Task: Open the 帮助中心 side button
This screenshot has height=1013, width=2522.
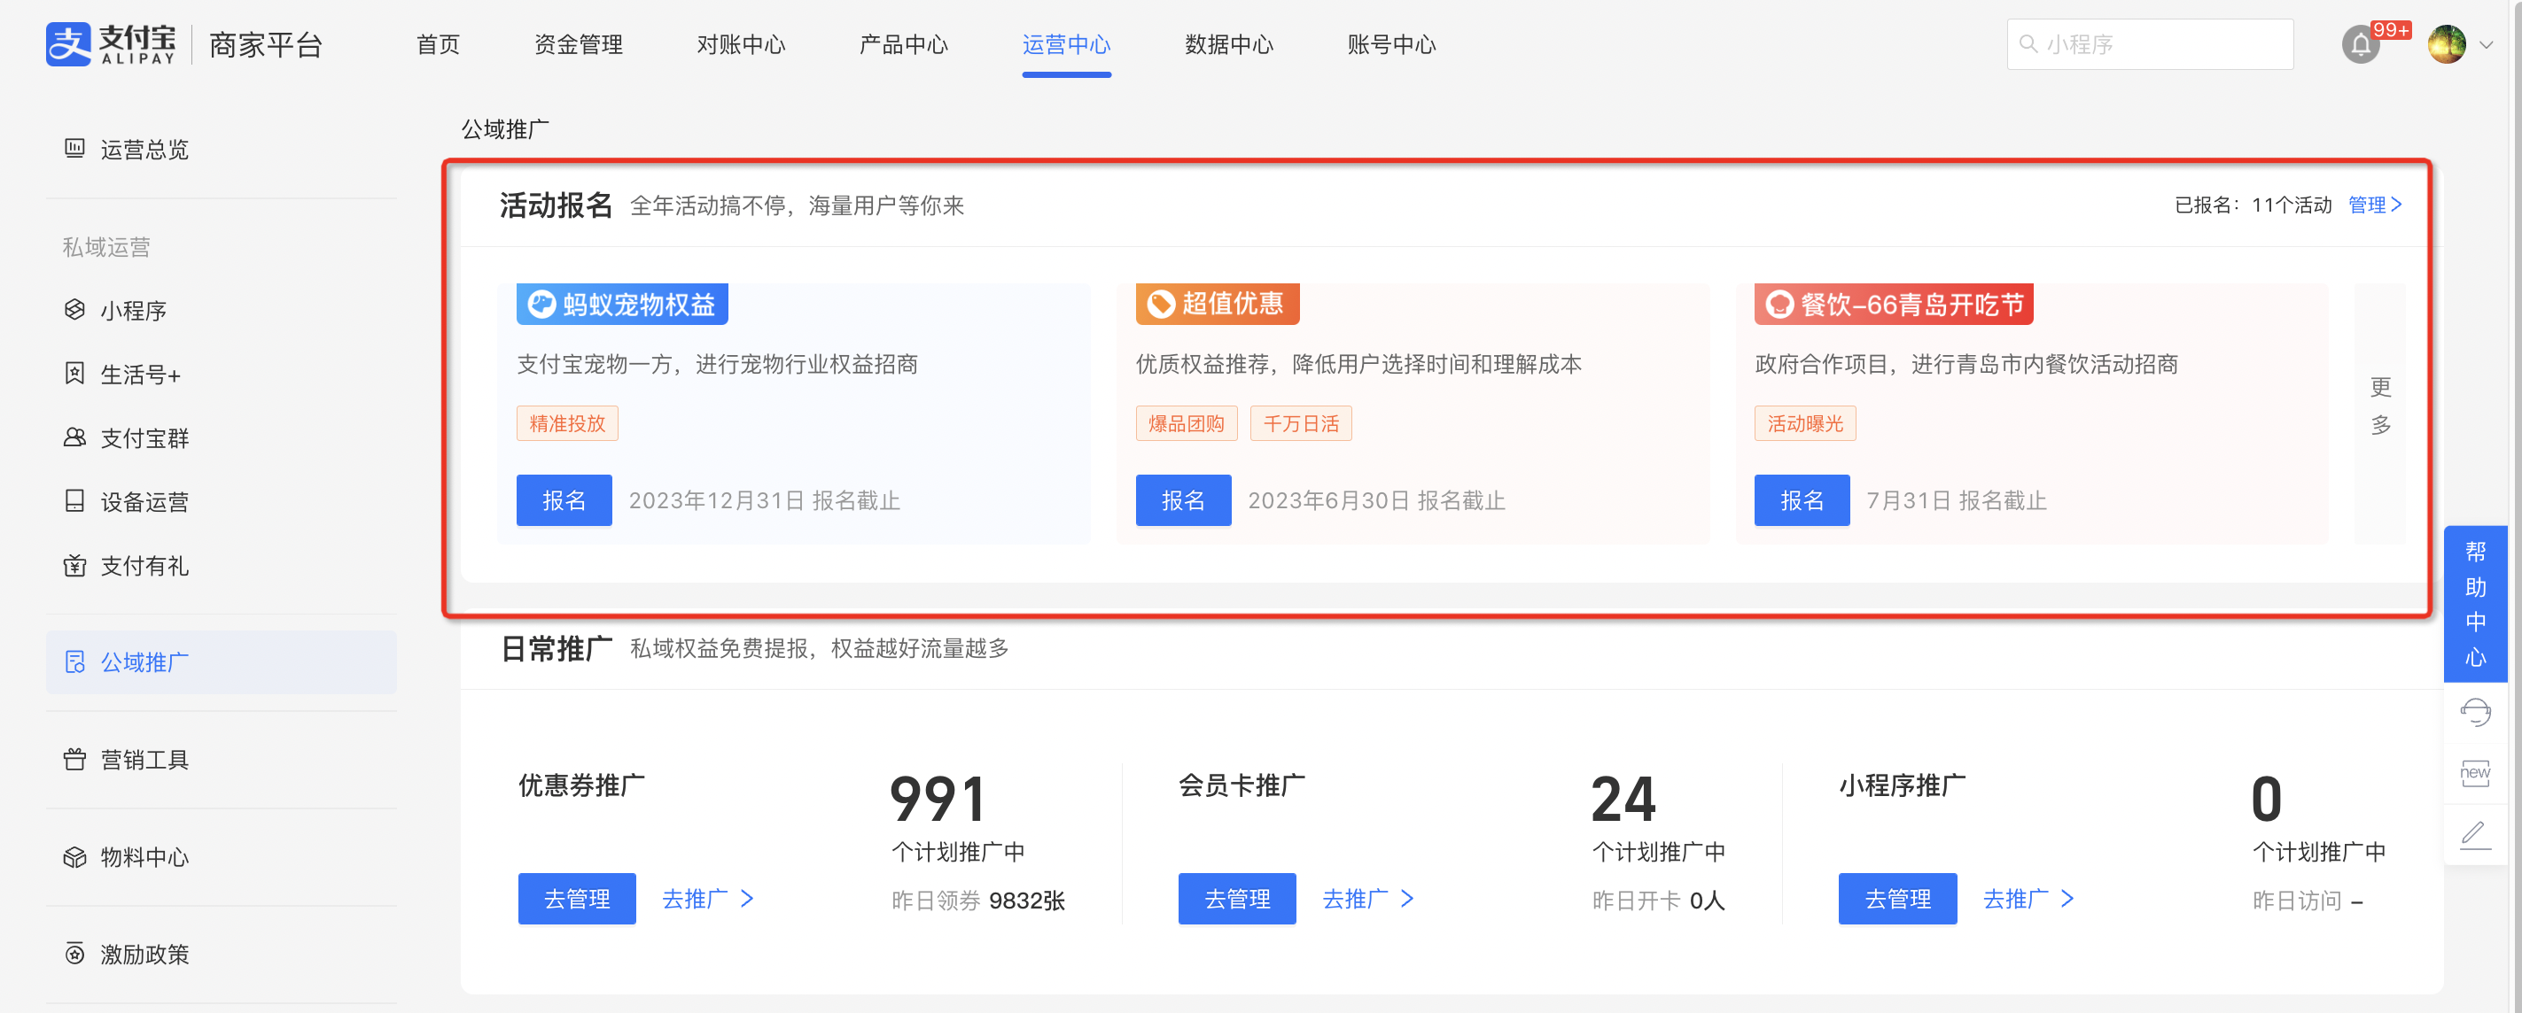Action: [2475, 604]
